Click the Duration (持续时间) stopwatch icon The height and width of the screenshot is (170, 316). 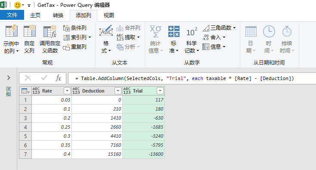tap(287, 31)
